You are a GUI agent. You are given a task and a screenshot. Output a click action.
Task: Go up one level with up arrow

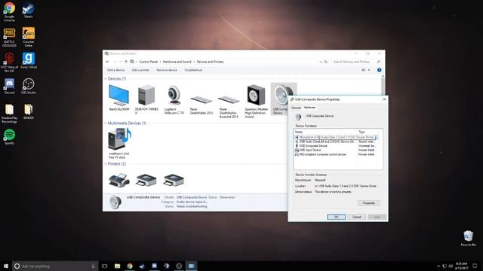pos(126,62)
